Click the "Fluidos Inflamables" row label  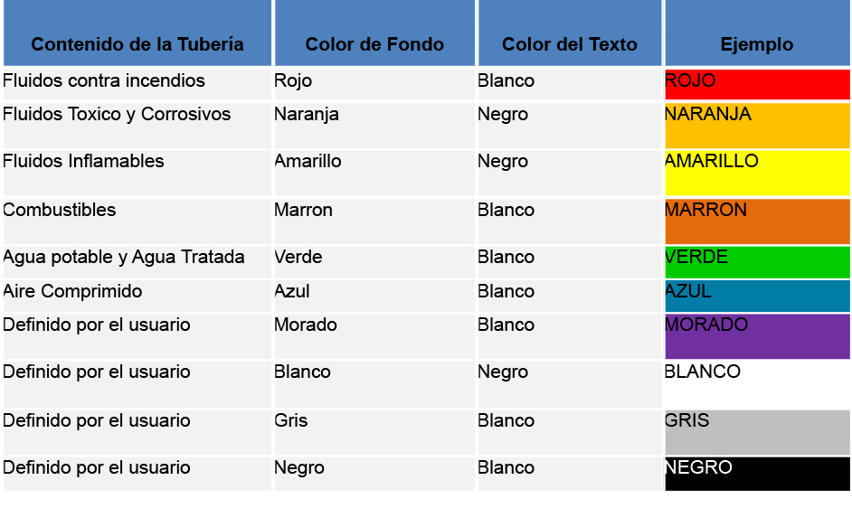[x=84, y=162]
